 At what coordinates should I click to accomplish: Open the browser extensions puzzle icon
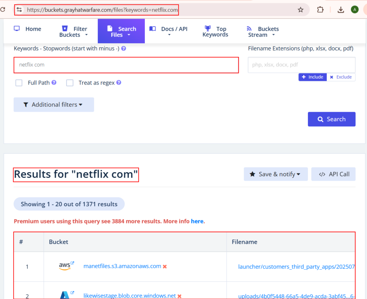pyautogui.click(x=320, y=10)
